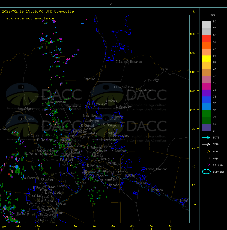Click the UTC Composite timestamp text
This screenshot has width=227, height=230.
[x=38, y=11]
